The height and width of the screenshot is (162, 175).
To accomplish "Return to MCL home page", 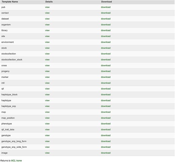I will (x=16, y=161).
